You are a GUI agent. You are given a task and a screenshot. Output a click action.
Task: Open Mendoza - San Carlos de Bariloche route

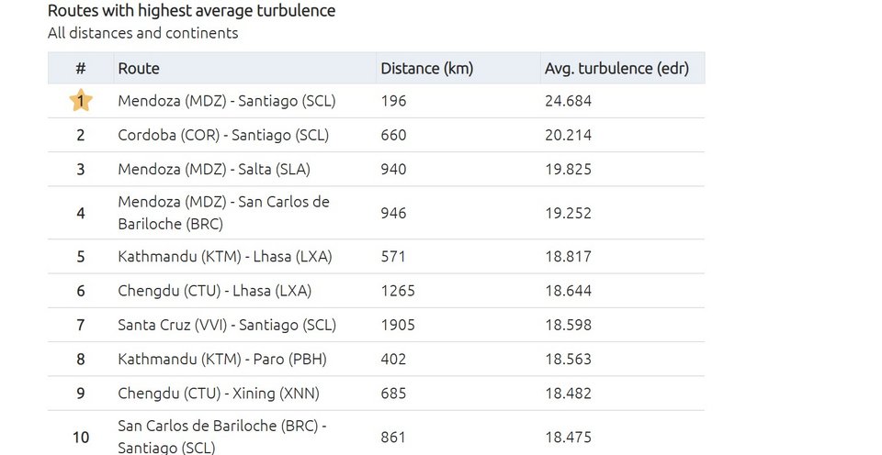point(224,213)
